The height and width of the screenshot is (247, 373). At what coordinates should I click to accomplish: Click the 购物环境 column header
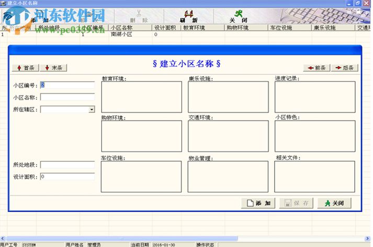(x=246, y=28)
